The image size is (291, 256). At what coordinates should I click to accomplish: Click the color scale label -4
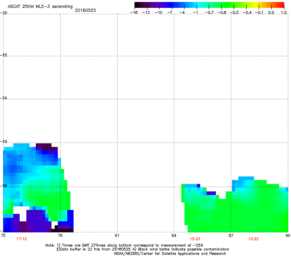click(183, 13)
